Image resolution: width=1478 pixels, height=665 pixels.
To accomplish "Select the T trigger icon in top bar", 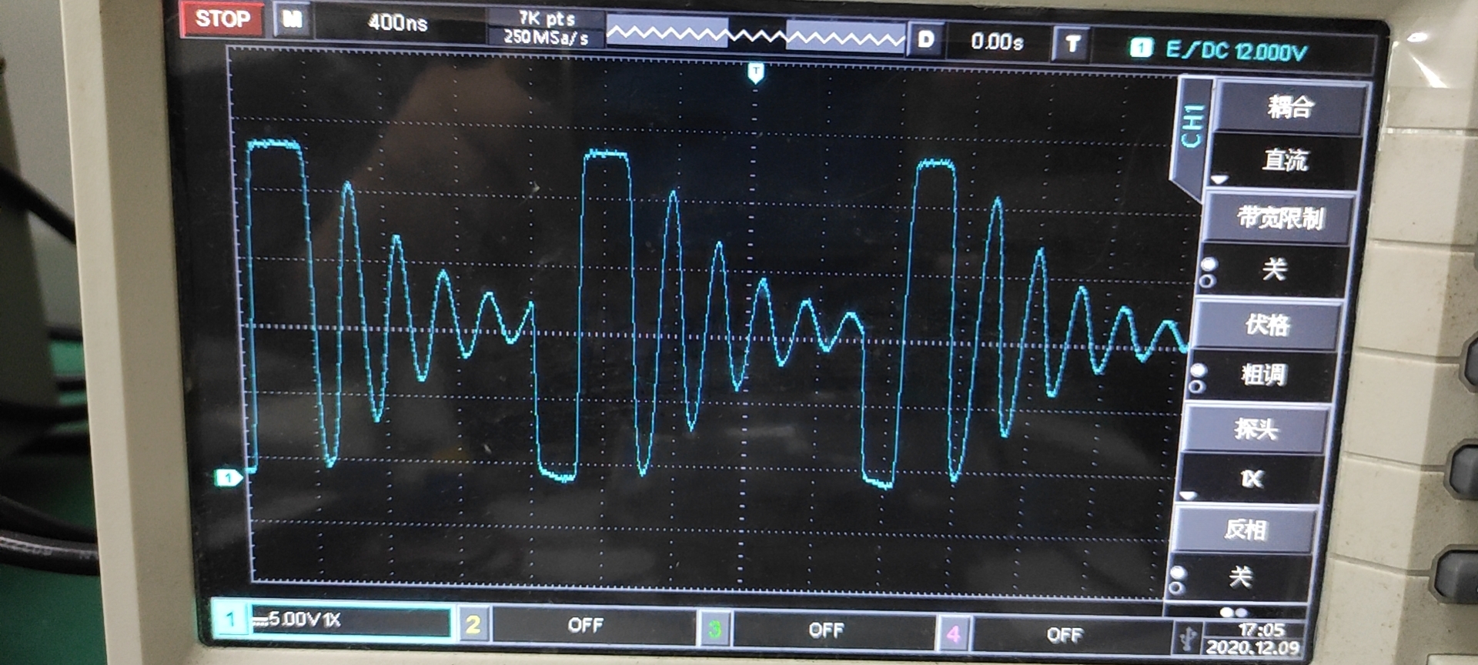I will pos(1072,45).
